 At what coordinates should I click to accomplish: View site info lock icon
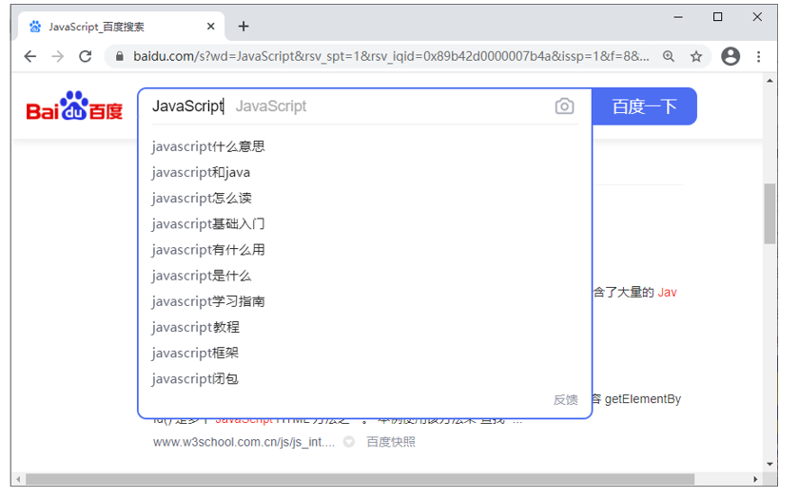click(120, 56)
